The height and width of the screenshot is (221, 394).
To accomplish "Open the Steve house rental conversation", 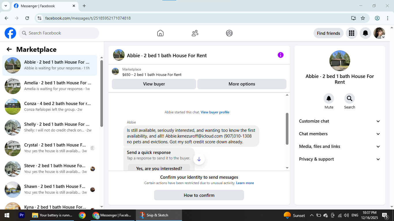I will [50, 169].
